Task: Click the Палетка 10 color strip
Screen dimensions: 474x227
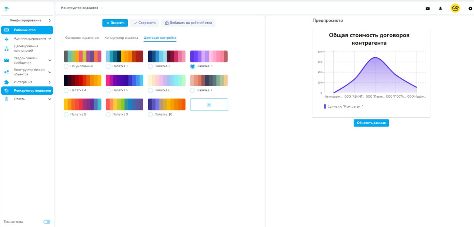Action: [x=167, y=105]
